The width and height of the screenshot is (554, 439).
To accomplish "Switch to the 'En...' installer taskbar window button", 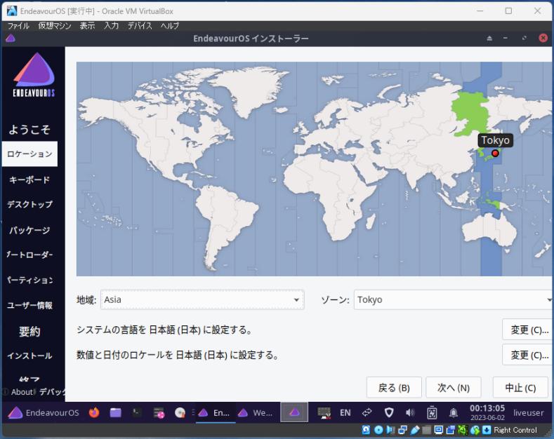I will coord(214,412).
